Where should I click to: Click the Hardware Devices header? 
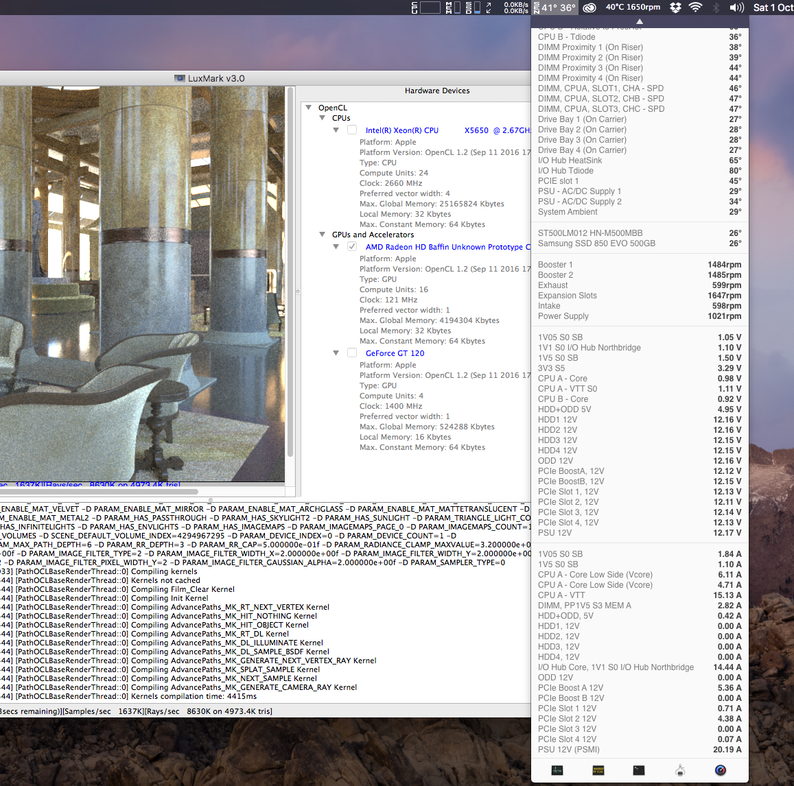point(437,91)
